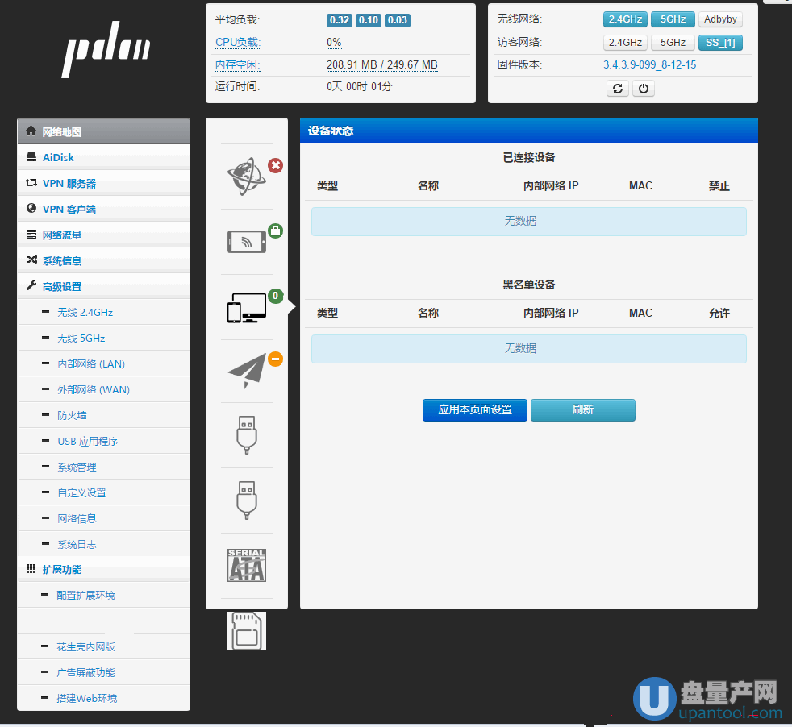This screenshot has width=792, height=727.
Task: Click the 0.03 load average badge
Action: pyautogui.click(x=398, y=19)
